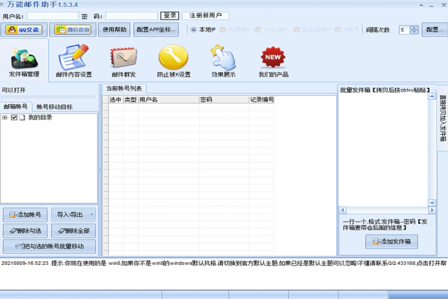Click inside the 用户名 input field
Viewport: 448px width, 299px height.
53,16
